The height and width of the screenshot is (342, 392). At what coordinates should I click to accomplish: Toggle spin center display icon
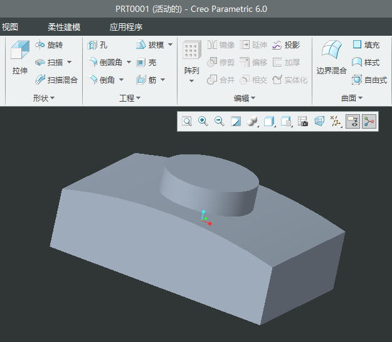tap(369, 122)
